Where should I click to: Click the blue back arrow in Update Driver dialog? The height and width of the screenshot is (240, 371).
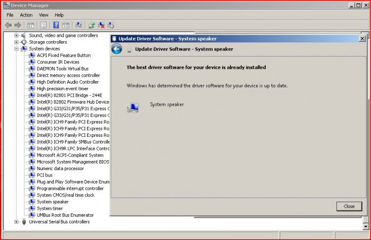(117, 49)
